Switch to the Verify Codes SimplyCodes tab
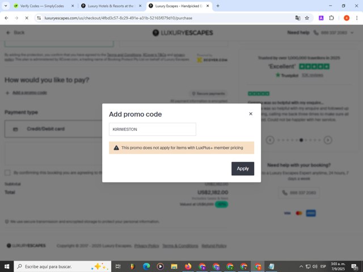The image size is (363, 272). click(x=41, y=6)
